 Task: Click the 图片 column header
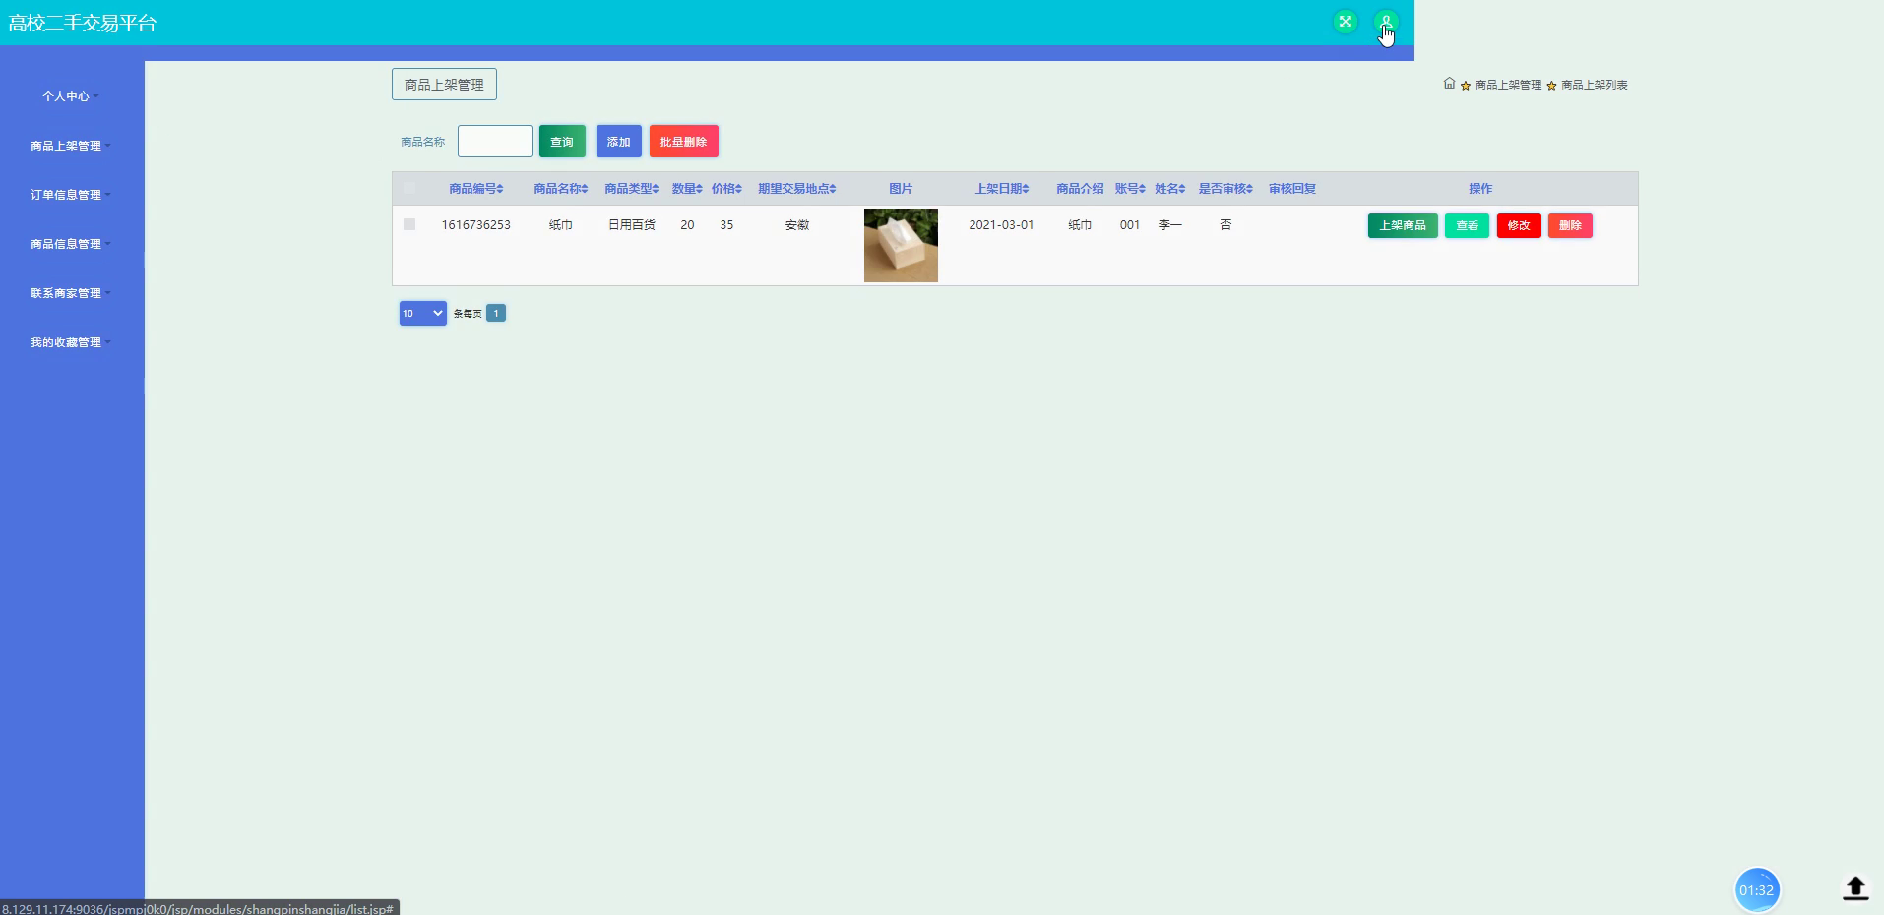[901, 189]
